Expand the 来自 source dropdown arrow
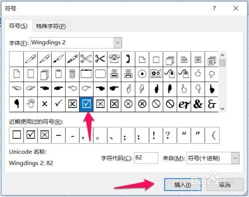 [235, 158]
